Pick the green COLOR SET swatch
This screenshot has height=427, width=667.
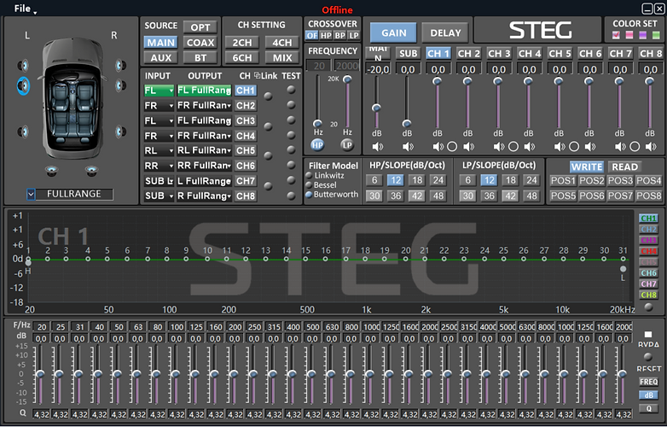tap(656, 35)
